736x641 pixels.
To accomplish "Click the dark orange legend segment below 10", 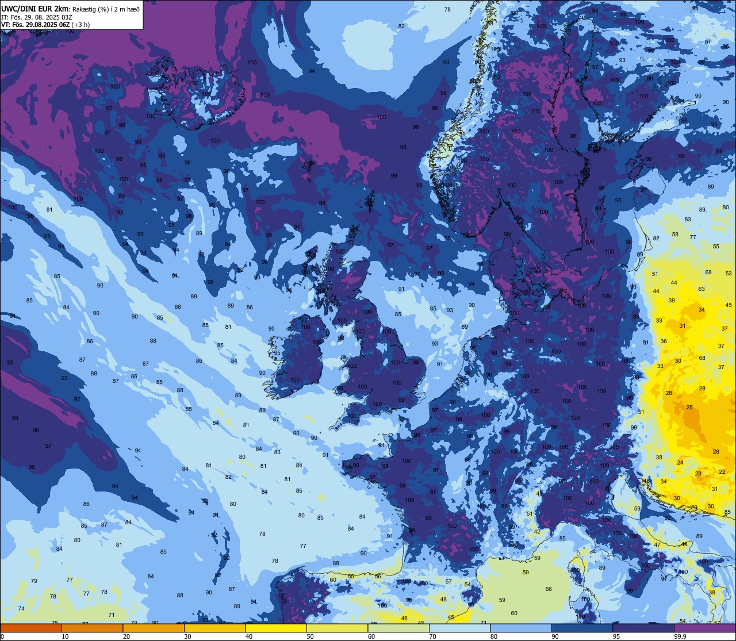I will [x=31, y=628].
